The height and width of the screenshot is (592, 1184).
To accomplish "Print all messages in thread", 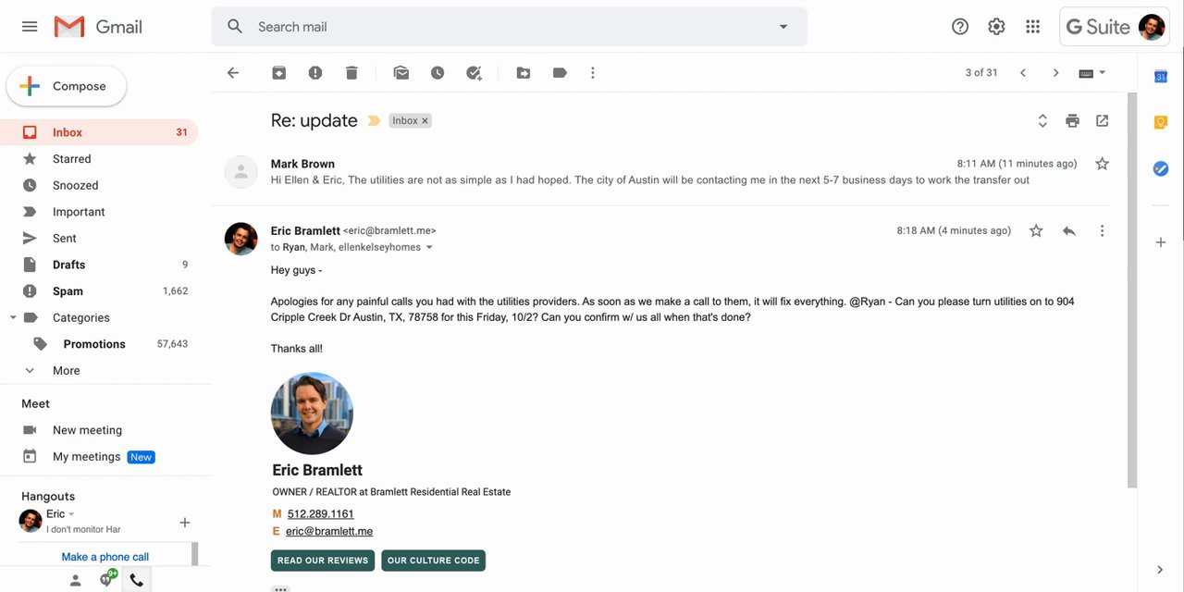I will (x=1072, y=120).
